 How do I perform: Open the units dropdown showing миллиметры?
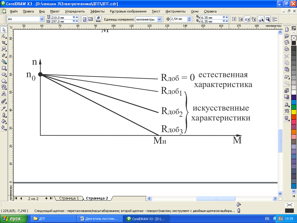159,19
